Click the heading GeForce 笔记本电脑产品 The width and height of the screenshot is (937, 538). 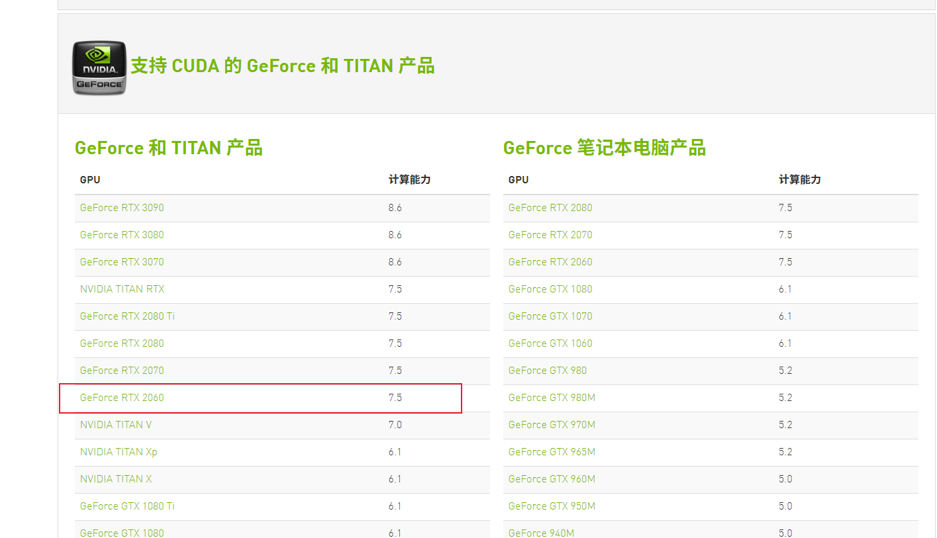tap(605, 148)
